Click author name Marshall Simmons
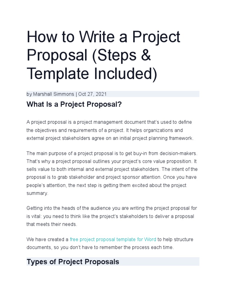The image size is (226, 301). pyautogui.click(x=54, y=94)
